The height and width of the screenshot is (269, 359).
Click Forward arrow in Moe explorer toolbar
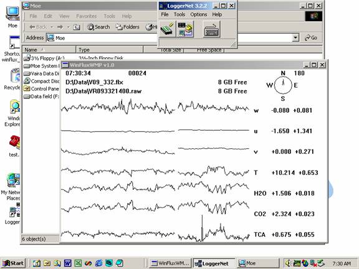pyautogui.click(x=60, y=27)
